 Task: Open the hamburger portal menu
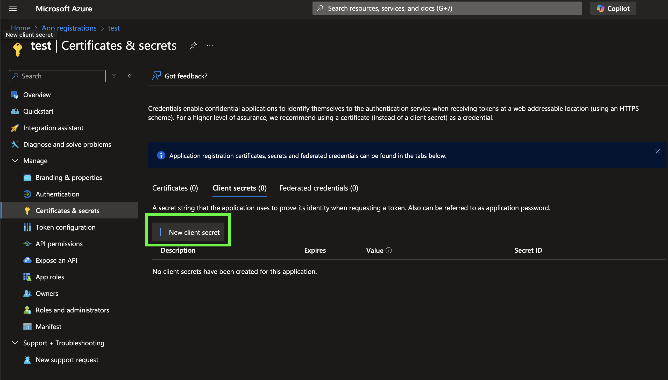click(x=13, y=9)
